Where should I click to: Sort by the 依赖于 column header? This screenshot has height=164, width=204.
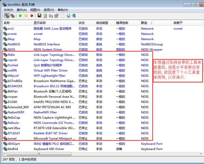pyautogui.click(x=188, y=23)
